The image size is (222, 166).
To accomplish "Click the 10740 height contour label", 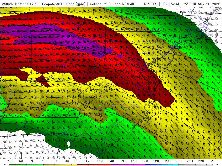I will pyautogui.click(x=74, y=103).
